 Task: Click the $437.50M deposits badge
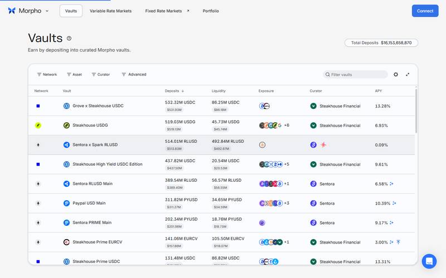click(x=174, y=168)
